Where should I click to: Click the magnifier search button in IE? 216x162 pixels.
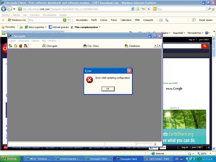click(210, 9)
